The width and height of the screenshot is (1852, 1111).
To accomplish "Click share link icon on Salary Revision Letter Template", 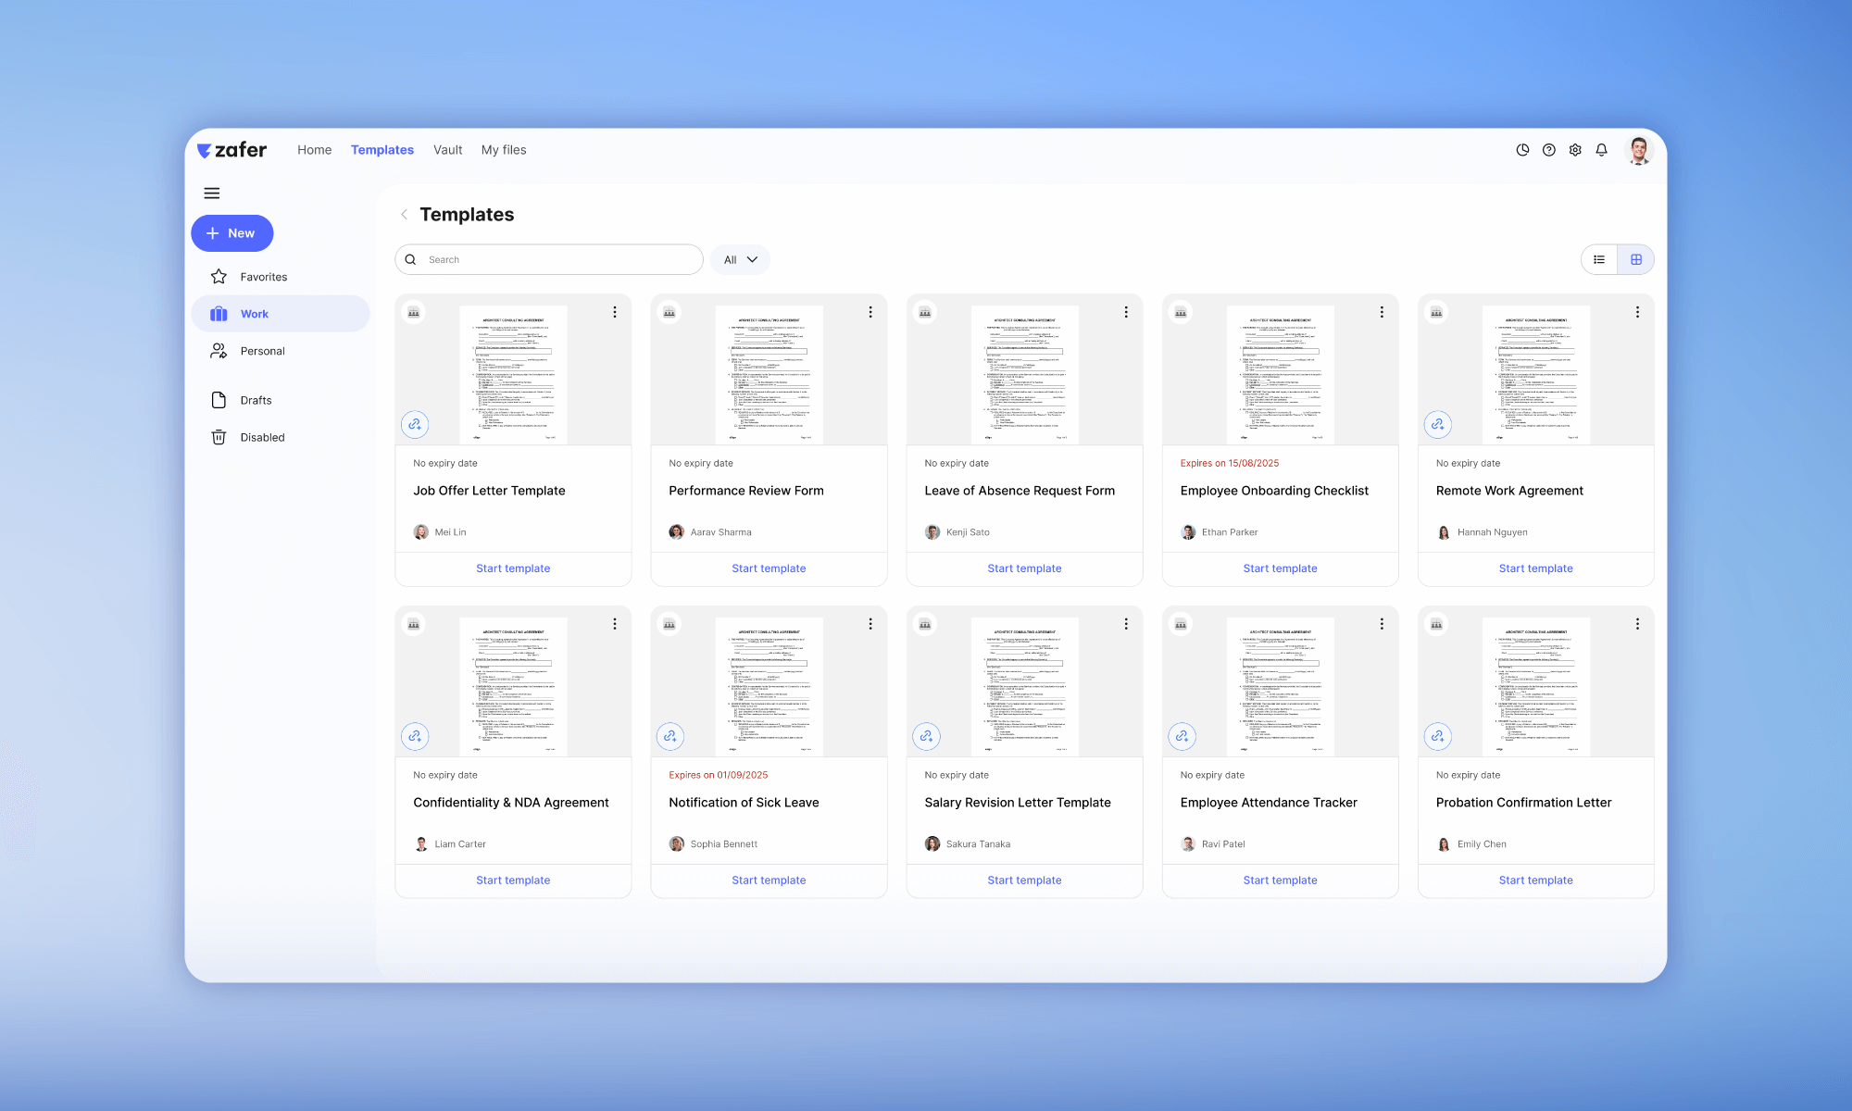I will click(926, 737).
